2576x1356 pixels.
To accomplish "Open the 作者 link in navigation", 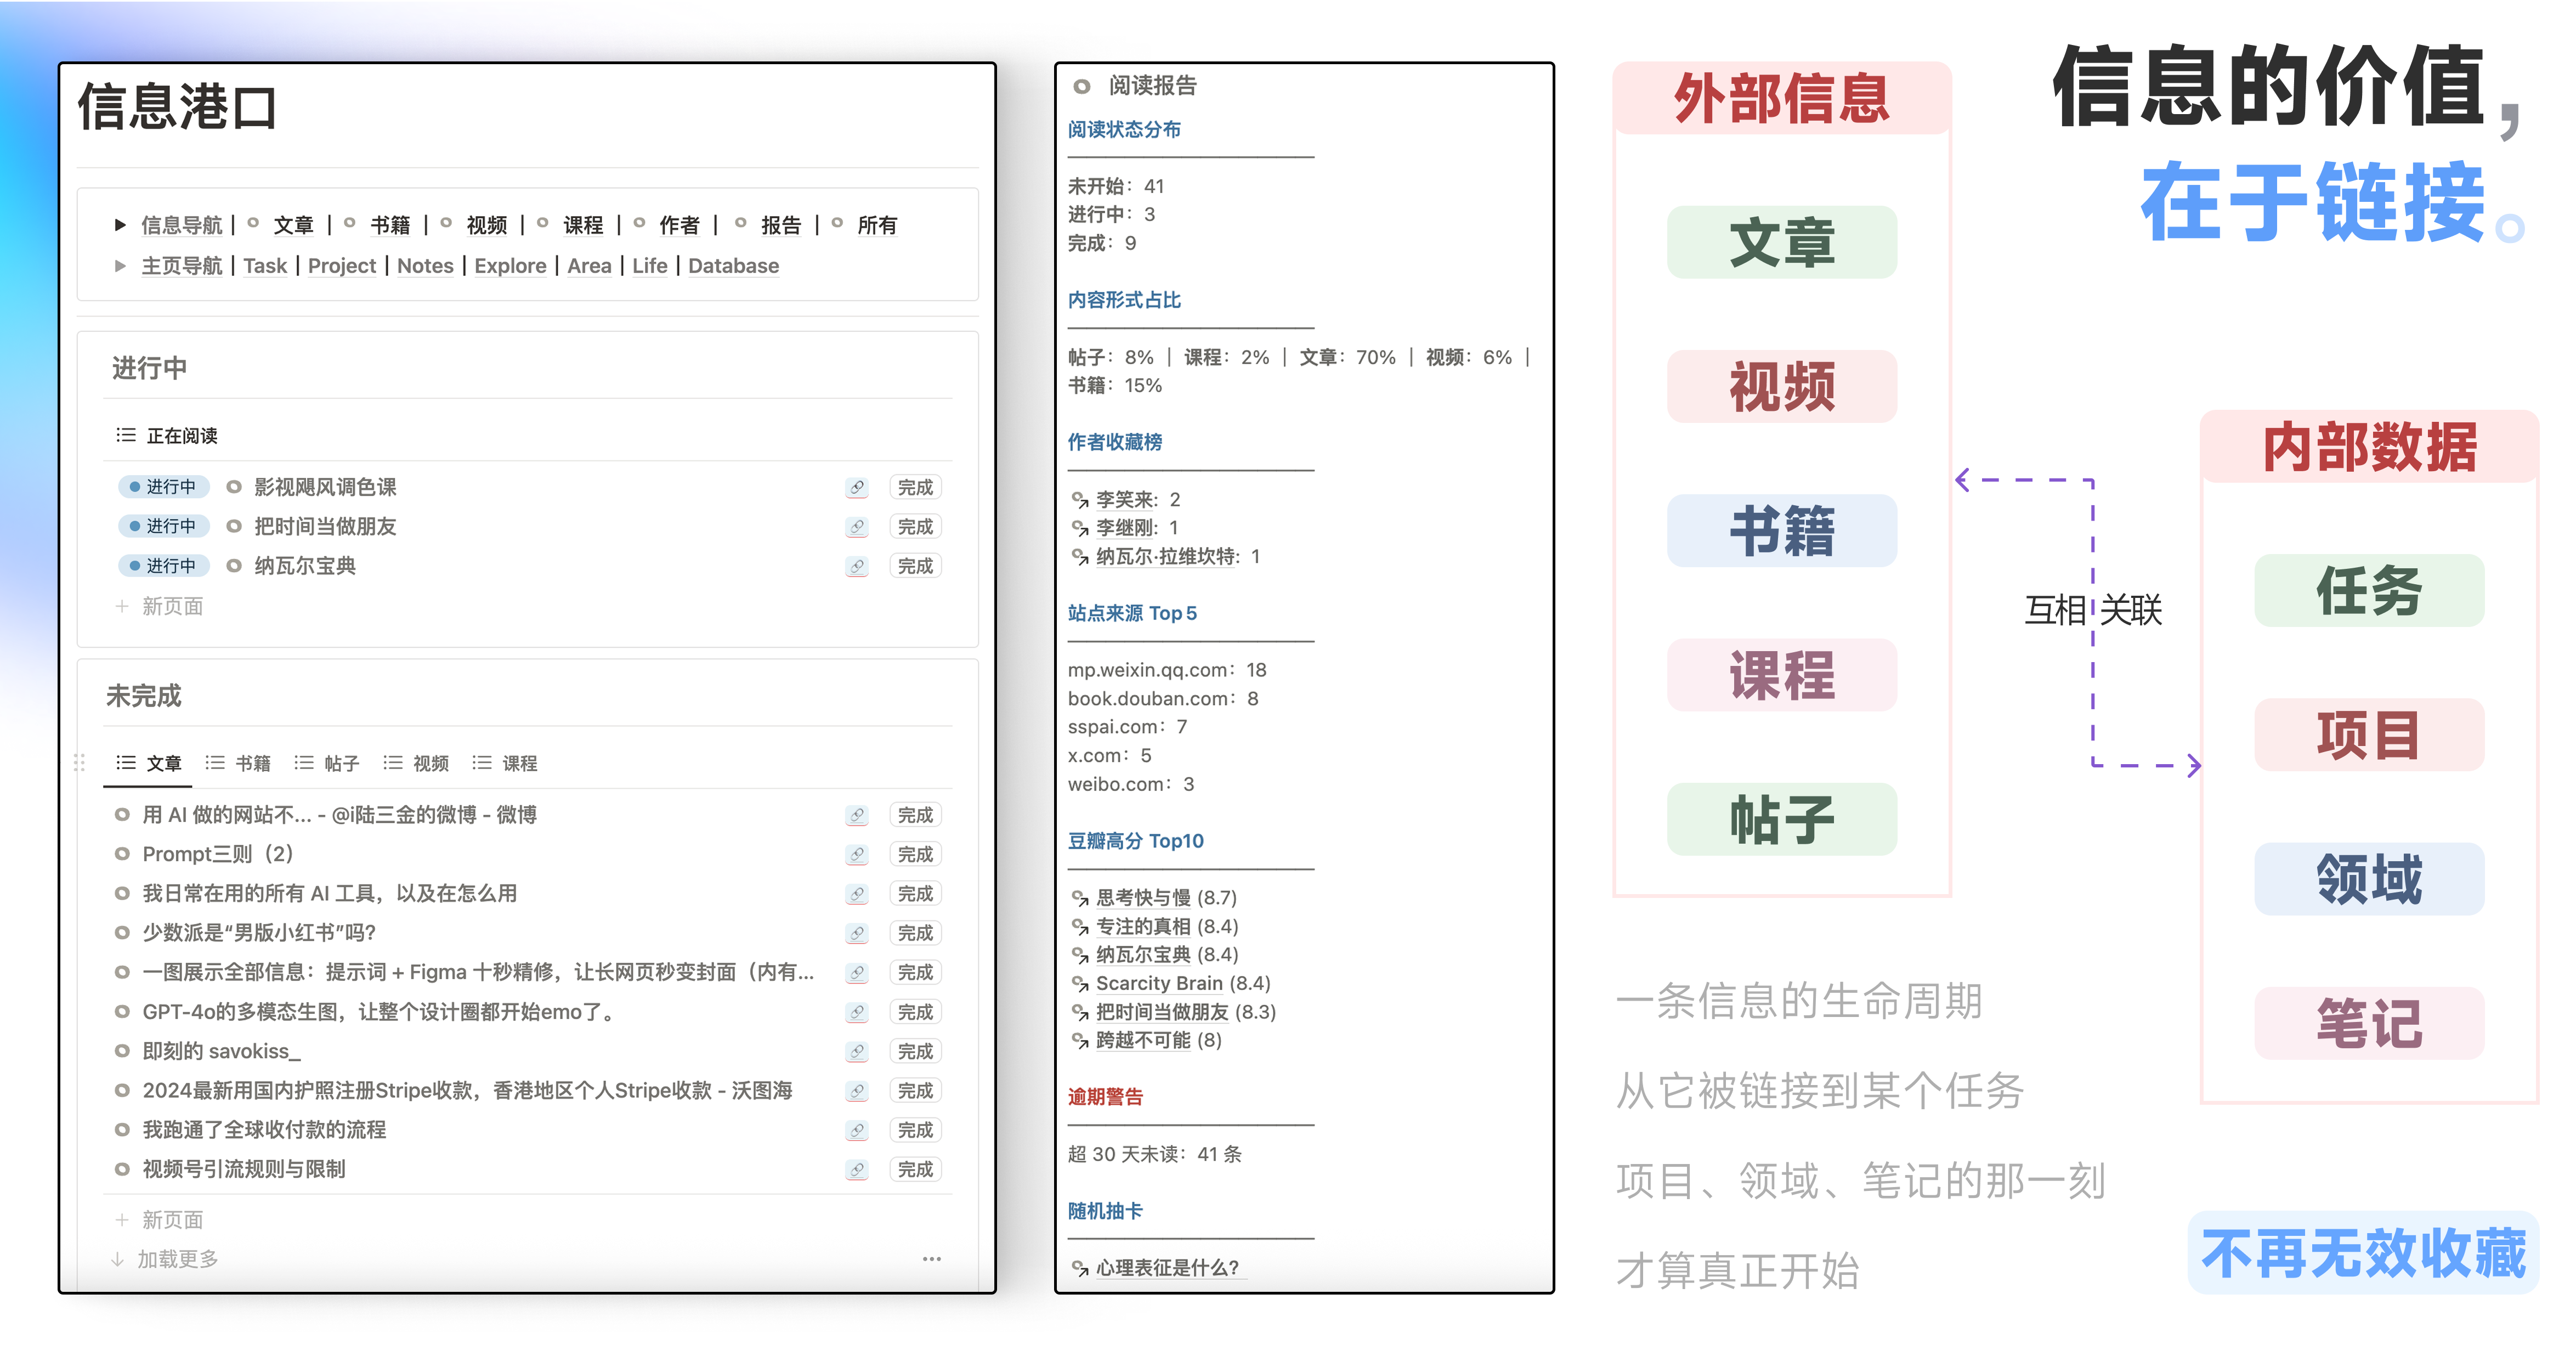I will tap(679, 225).
